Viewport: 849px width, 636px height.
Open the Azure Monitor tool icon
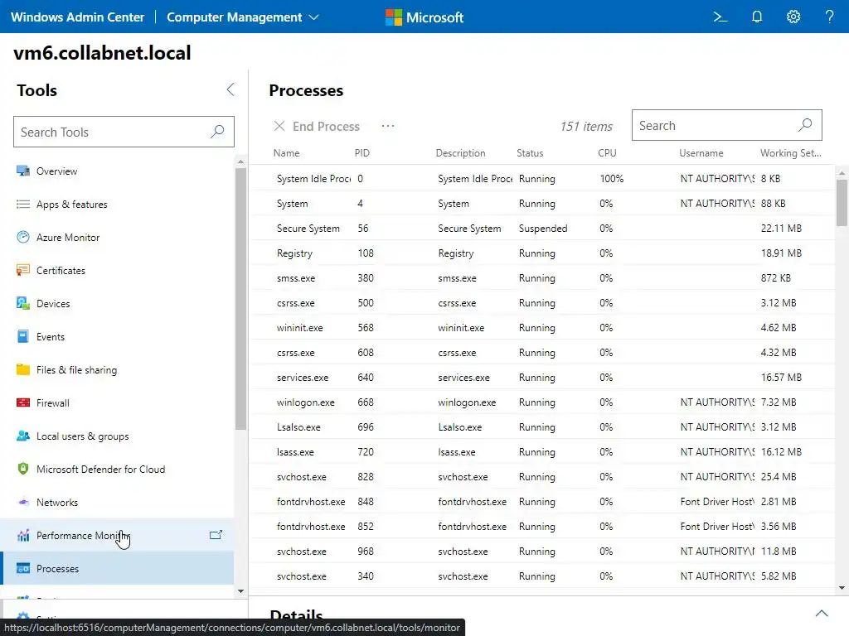click(x=23, y=238)
